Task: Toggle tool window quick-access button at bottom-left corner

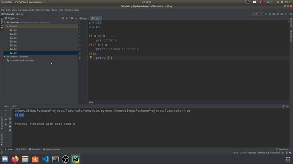Action: [2, 153]
